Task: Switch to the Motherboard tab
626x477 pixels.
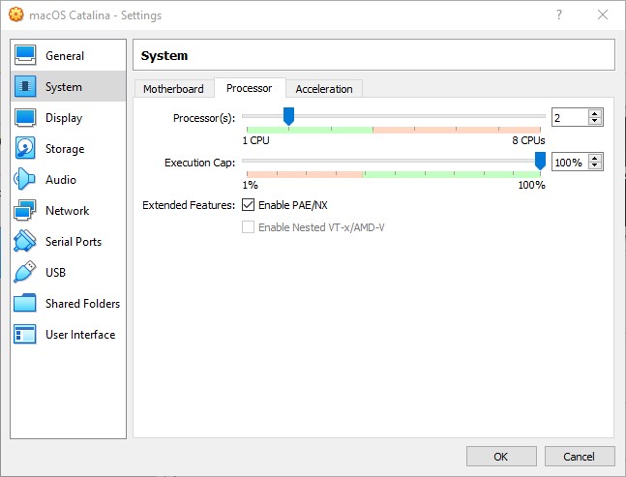Action: (x=173, y=89)
